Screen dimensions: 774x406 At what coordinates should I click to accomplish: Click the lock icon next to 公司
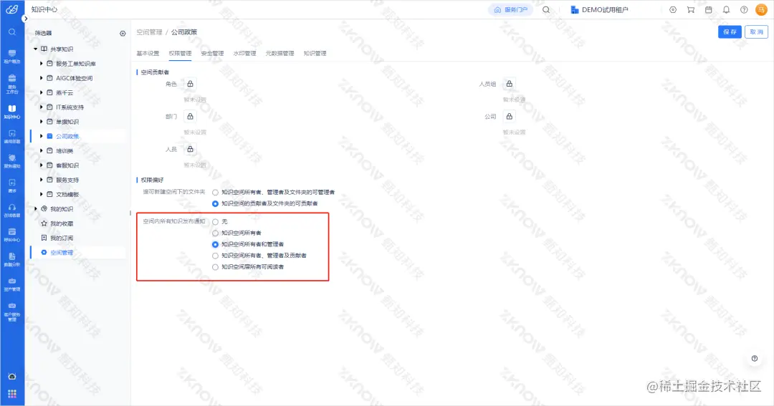[x=509, y=117]
